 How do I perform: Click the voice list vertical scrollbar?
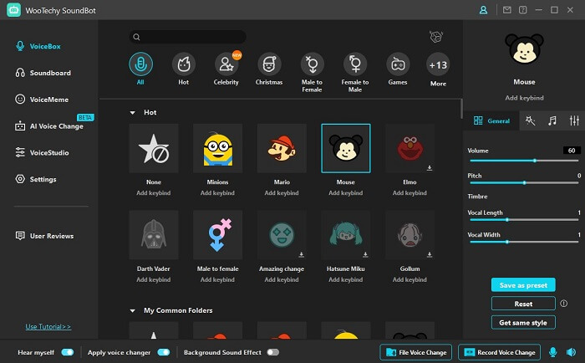(x=461, y=109)
